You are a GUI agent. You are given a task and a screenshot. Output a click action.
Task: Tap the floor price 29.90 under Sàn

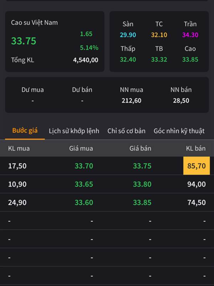pyautogui.click(x=128, y=35)
